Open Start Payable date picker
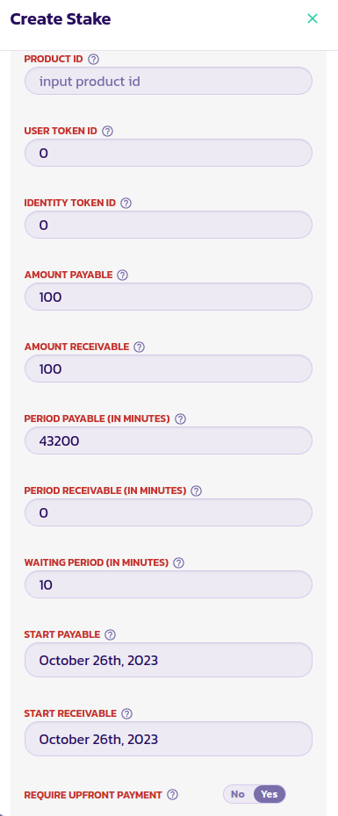Viewport: 338px width, 816px height. (169, 660)
